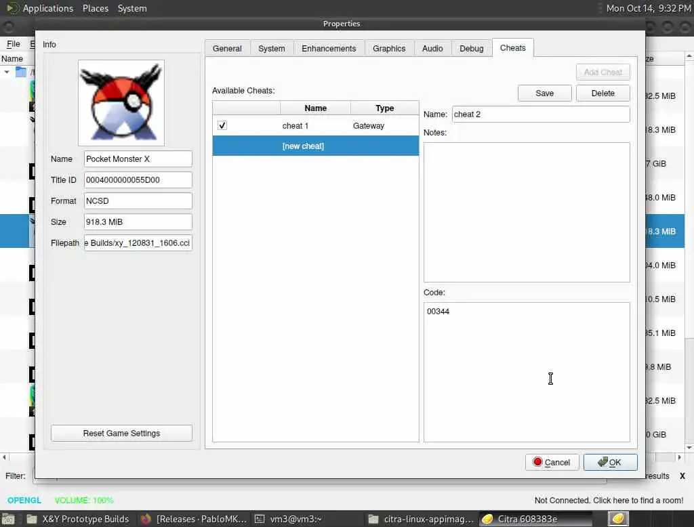Switch to the Graphics tab

[388, 48]
